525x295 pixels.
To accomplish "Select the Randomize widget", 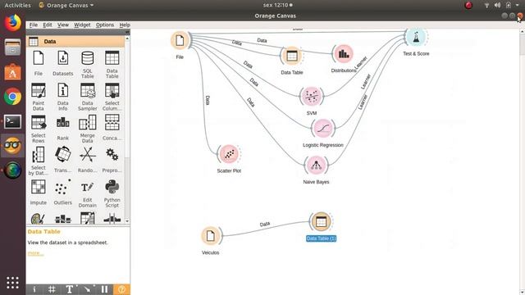I will tap(88, 161).
